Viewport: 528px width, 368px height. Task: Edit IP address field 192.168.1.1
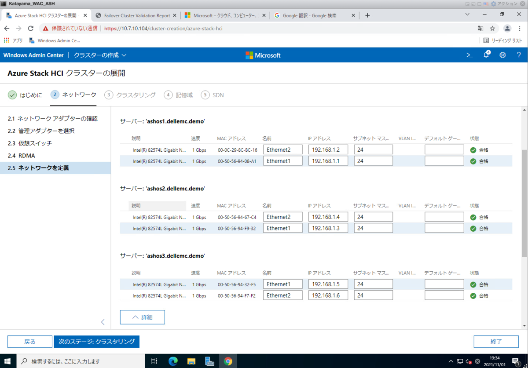pyautogui.click(x=328, y=161)
